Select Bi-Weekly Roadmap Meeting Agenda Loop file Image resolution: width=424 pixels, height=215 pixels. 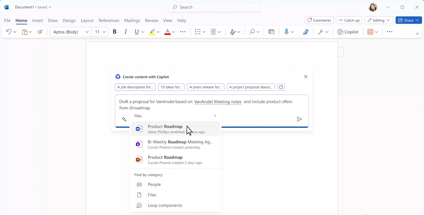[x=176, y=144]
